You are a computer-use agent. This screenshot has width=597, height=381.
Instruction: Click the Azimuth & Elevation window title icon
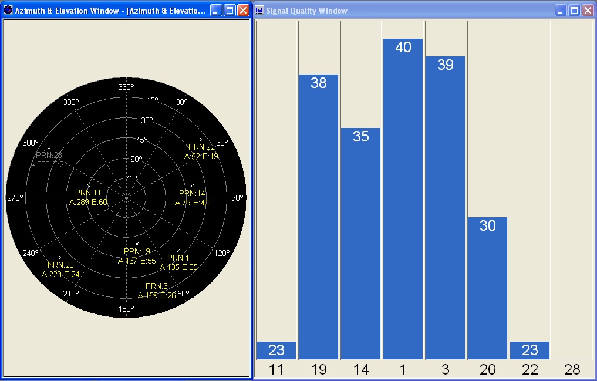[x=8, y=10]
